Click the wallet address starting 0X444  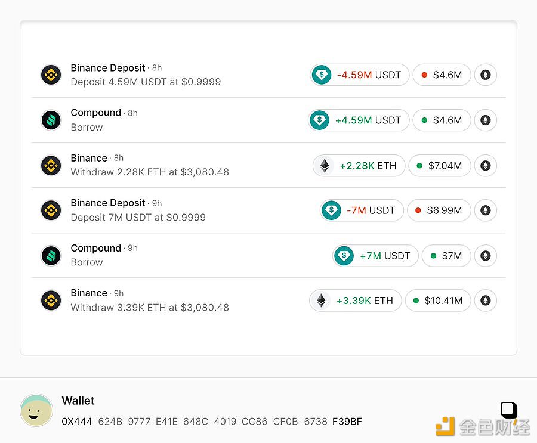coord(212,421)
